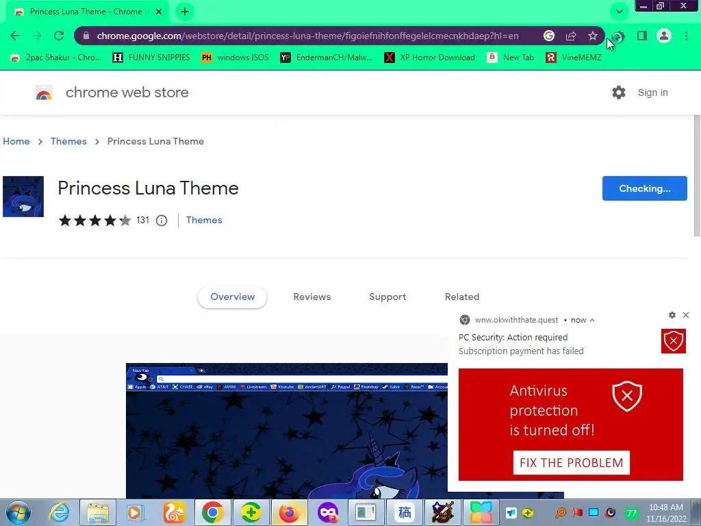Close the Princess Luna Theme tab
Viewport: 701px width, 526px height.
(x=159, y=12)
